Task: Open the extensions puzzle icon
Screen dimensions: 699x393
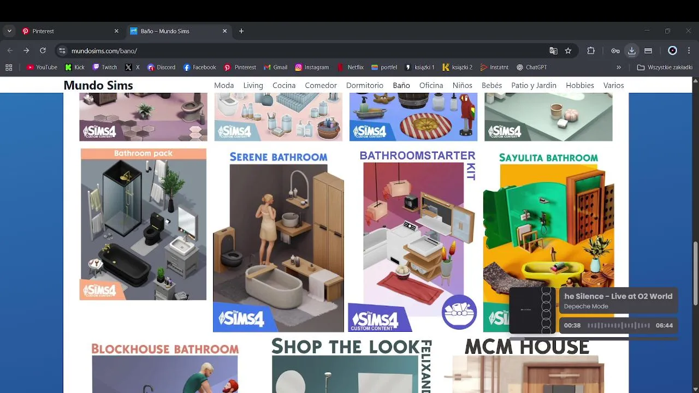Action: pyautogui.click(x=591, y=51)
